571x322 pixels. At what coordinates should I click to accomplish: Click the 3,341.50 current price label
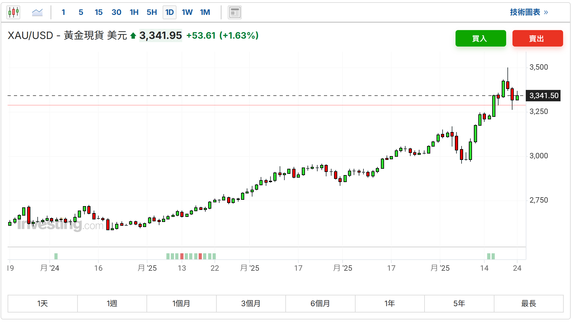coord(543,96)
